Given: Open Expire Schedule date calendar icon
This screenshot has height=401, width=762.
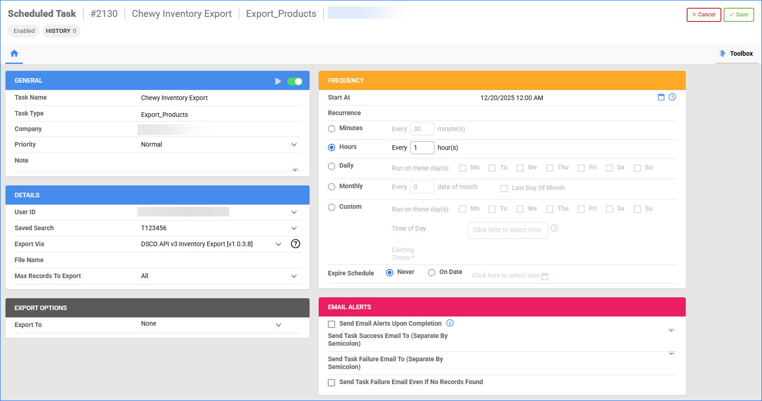Looking at the screenshot, I should pos(545,276).
